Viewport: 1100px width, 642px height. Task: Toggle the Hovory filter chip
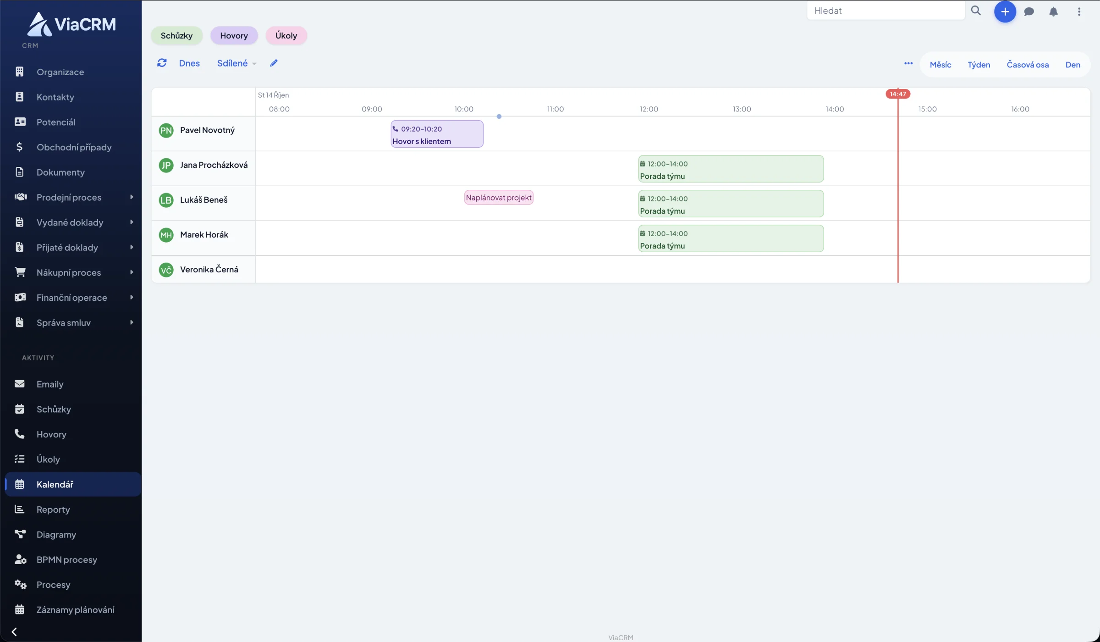pyautogui.click(x=234, y=35)
